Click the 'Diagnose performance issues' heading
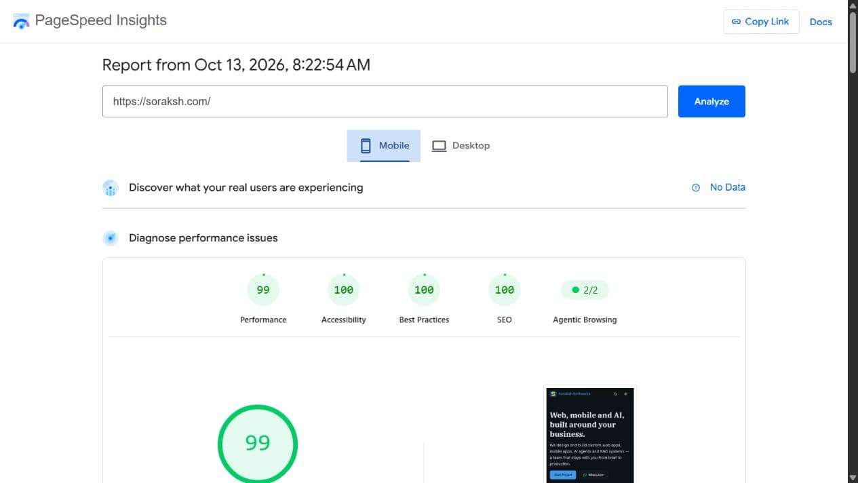The height and width of the screenshot is (483, 858). (203, 238)
